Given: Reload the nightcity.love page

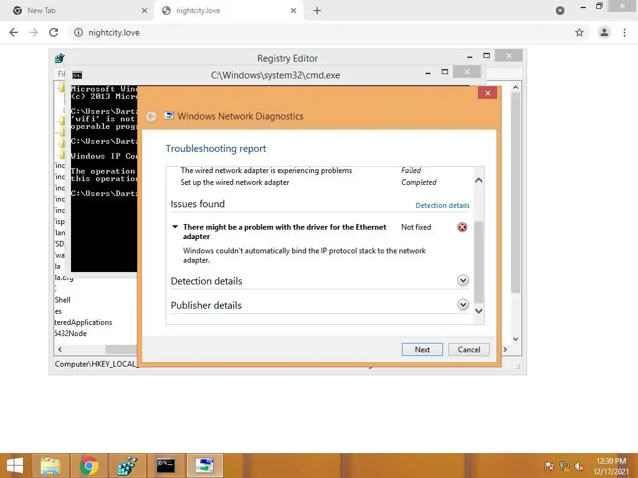Looking at the screenshot, I should [x=54, y=32].
